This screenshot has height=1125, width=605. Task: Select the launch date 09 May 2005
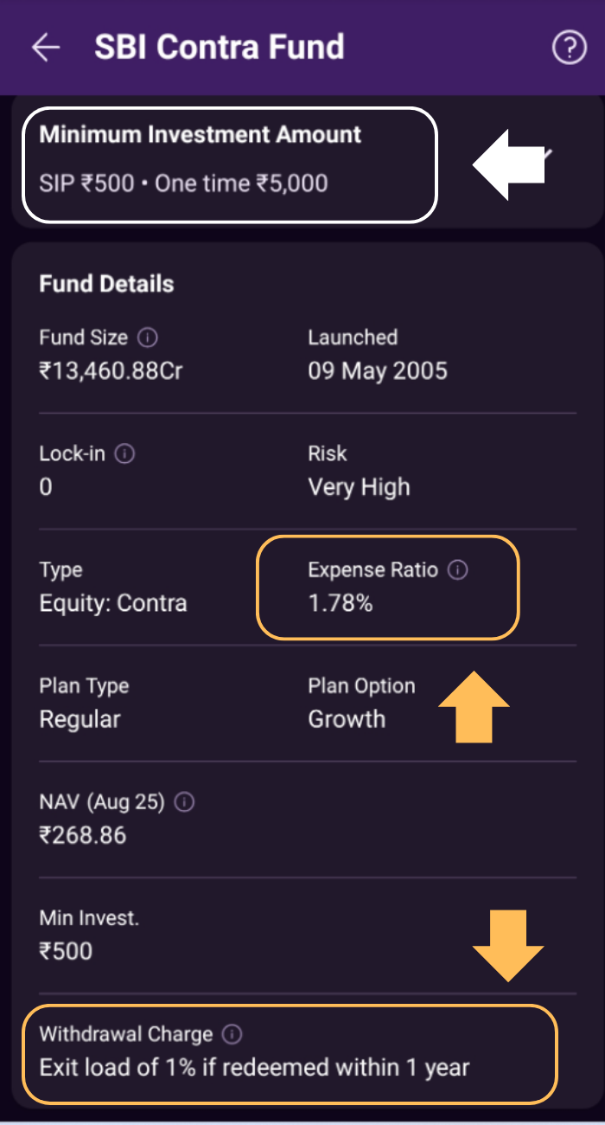pyautogui.click(x=378, y=371)
